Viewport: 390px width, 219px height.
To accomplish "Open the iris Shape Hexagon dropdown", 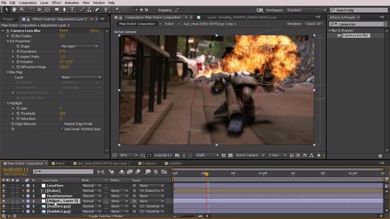I will [79, 46].
